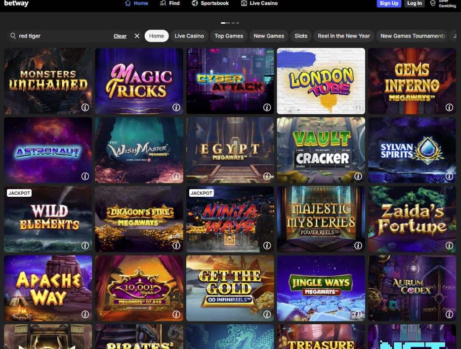Open info for Vault Cracker game
461x349 pixels.
point(358,176)
